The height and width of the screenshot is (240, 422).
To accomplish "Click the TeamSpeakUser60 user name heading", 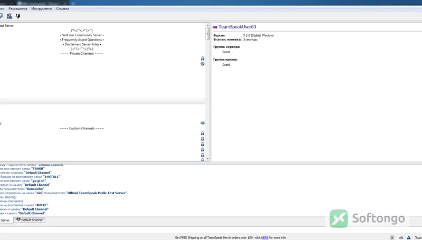I will 237,27.
